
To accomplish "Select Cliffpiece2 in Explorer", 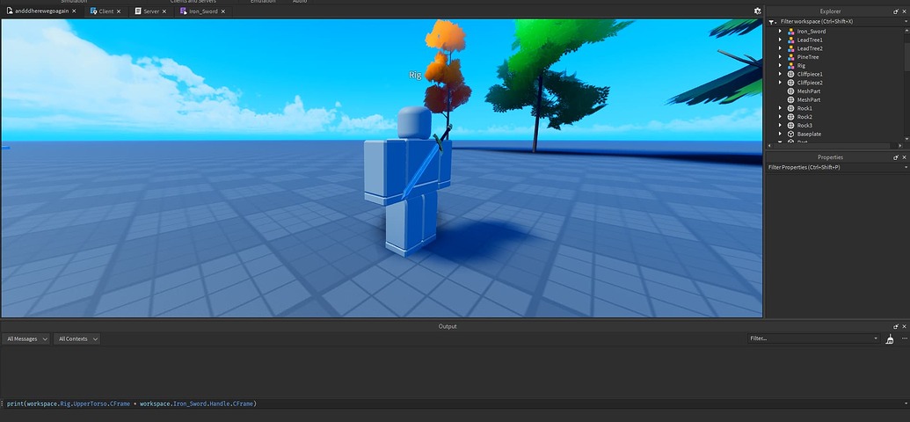I will point(810,83).
